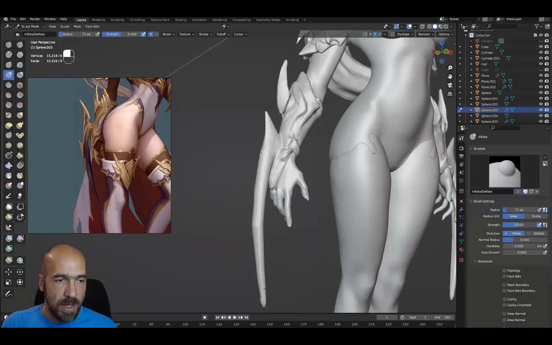Select the Annotate tool
This screenshot has width=552, height=345.
pos(9,294)
